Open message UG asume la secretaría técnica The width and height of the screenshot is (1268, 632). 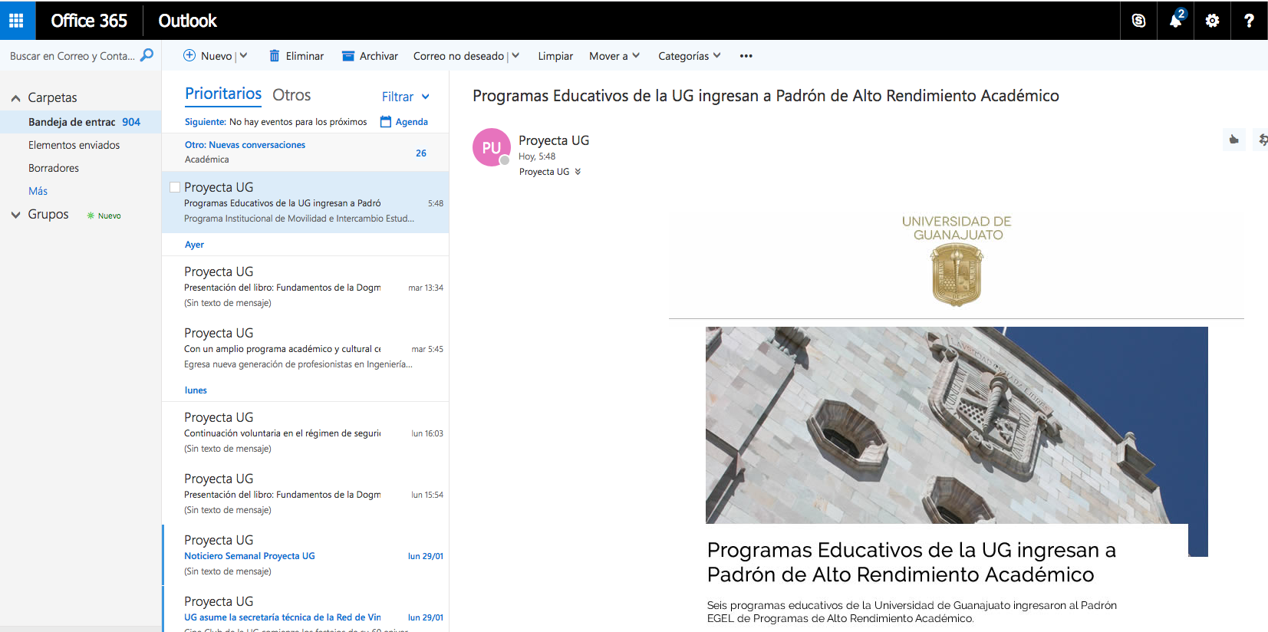(x=305, y=609)
